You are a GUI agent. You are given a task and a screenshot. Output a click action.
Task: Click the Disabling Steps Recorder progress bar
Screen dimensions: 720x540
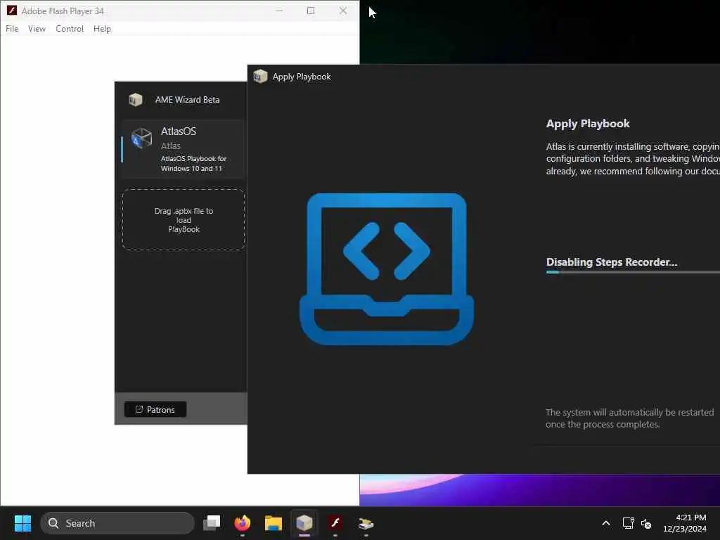pos(633,272)
